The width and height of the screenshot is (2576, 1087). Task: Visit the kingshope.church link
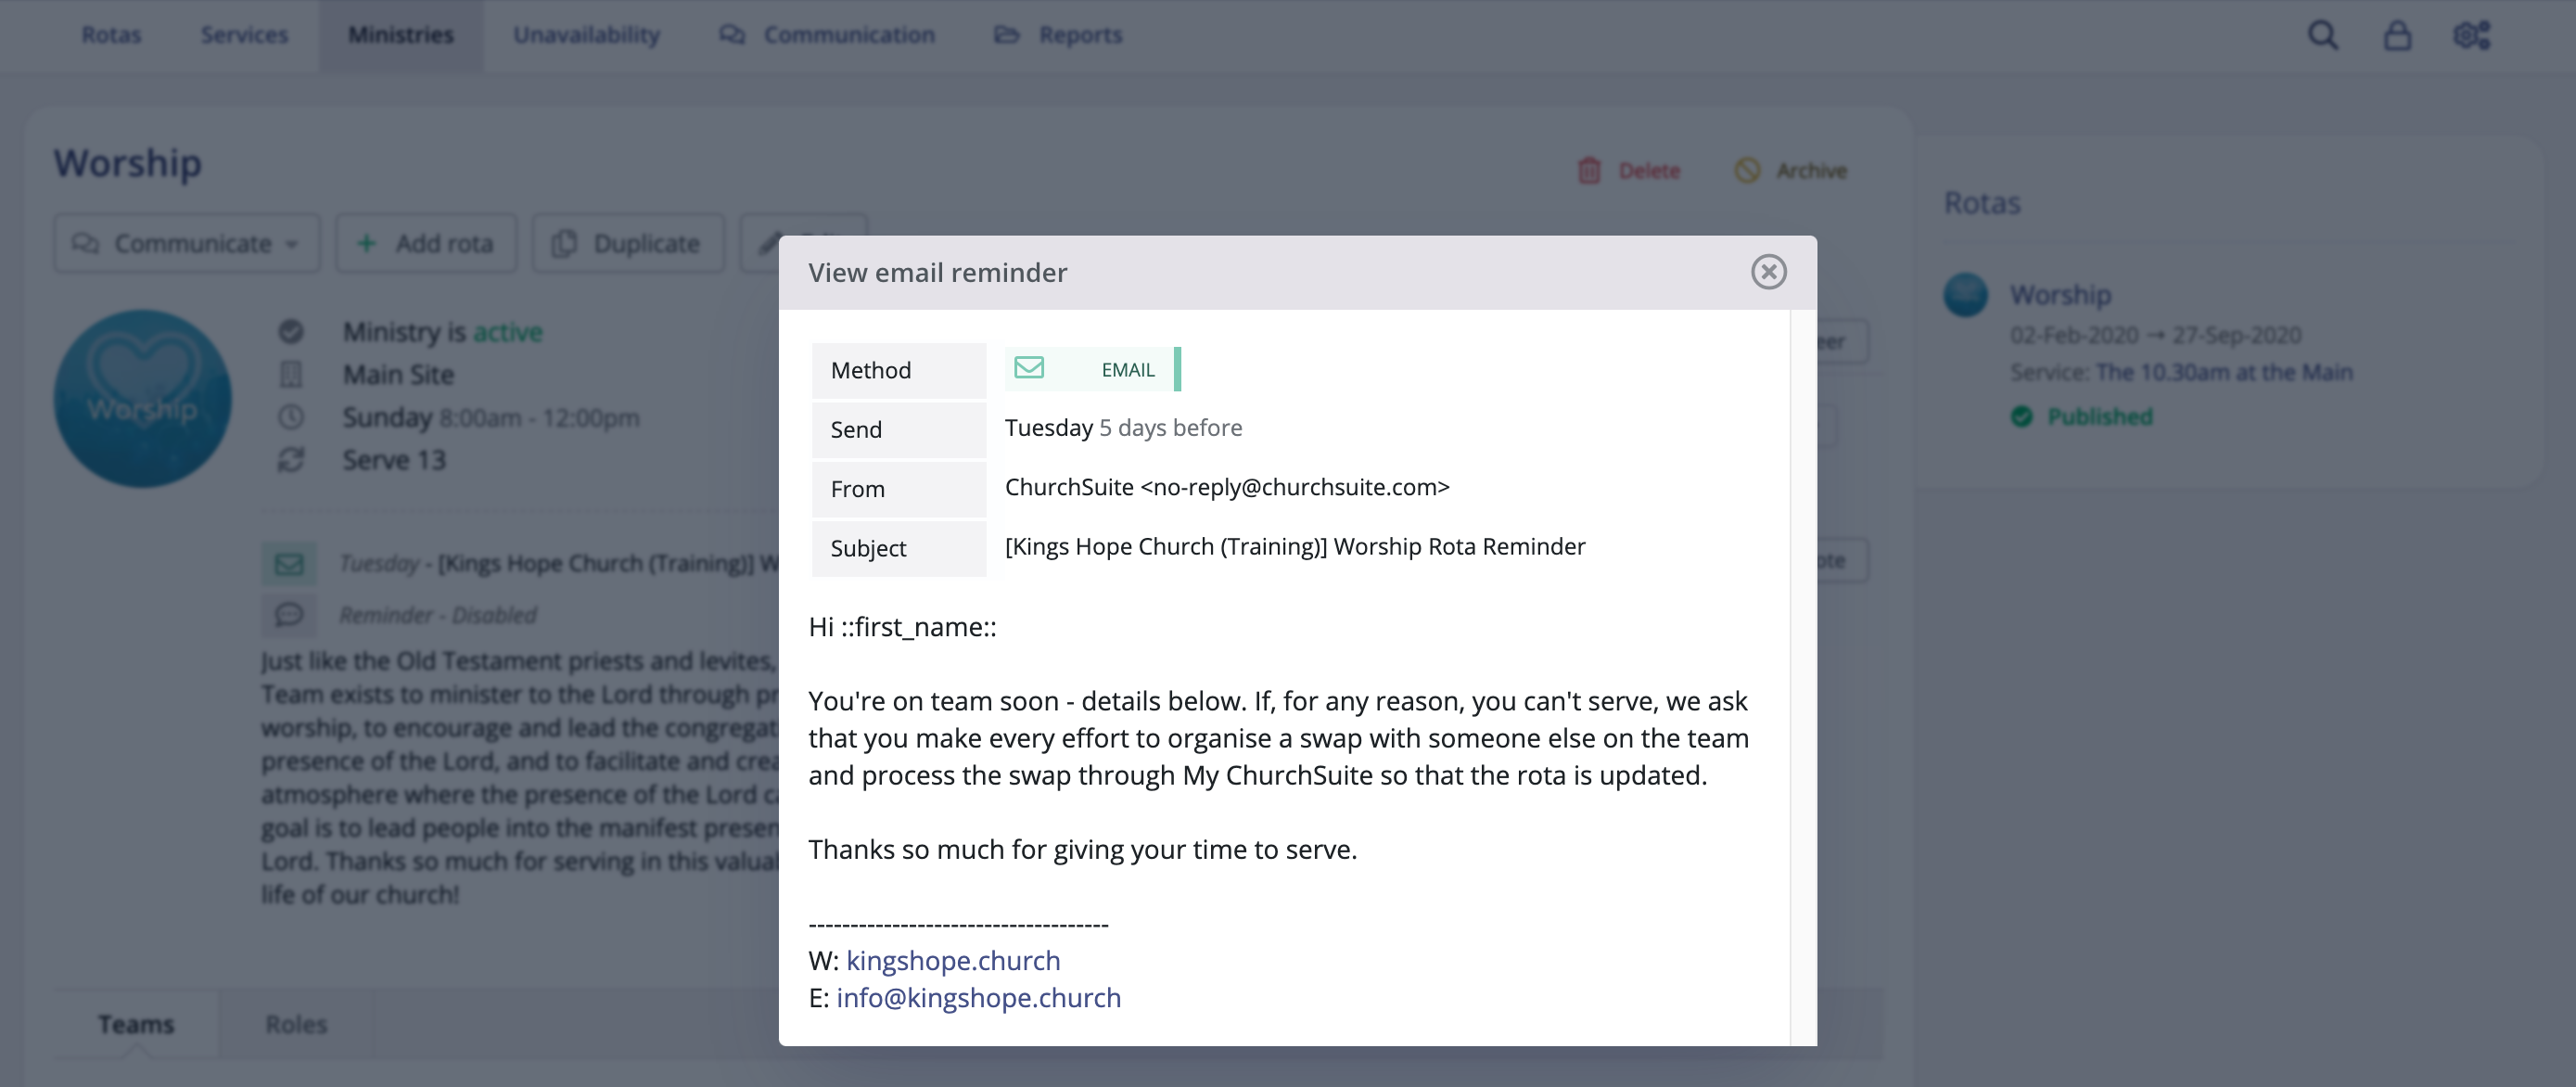953,960
